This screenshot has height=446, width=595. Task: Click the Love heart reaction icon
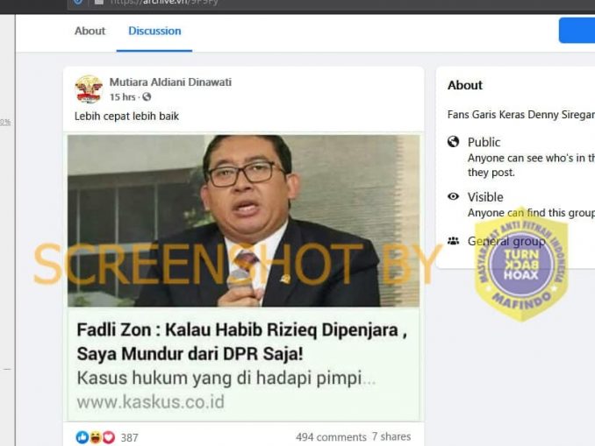coord(109,437)
